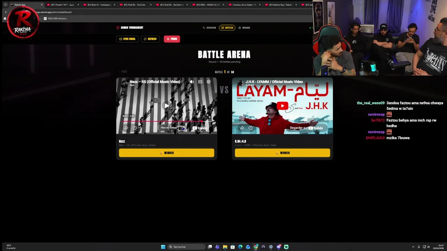Screen dimensions: 447x251
Task: Pause the tournament with Pause button
Action: tap(172, 39)
